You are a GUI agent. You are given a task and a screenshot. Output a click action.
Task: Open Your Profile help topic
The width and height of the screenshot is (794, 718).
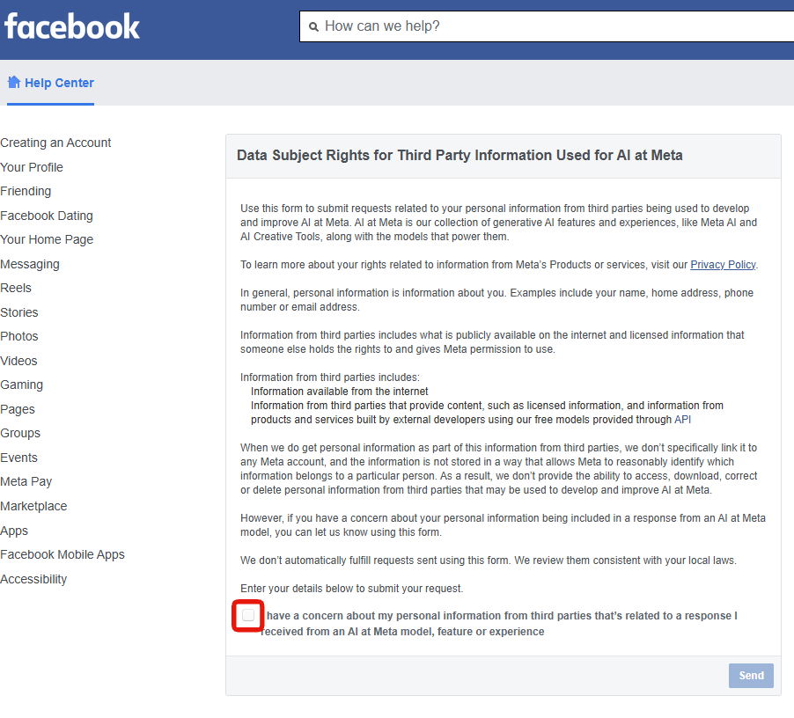click(x=32, y=167)
